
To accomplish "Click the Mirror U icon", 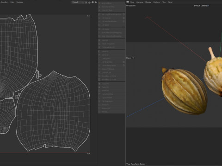I will tap(99, 52).
